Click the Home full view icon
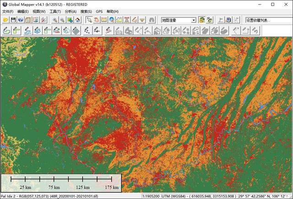This screenshot has height=199, width=293. coord(78,20)
